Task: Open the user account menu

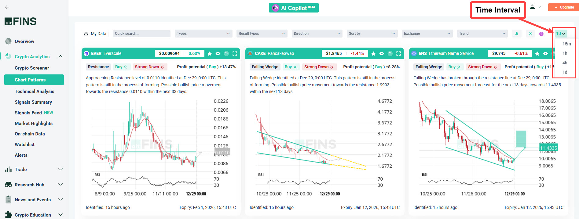Action: (535, 7)
